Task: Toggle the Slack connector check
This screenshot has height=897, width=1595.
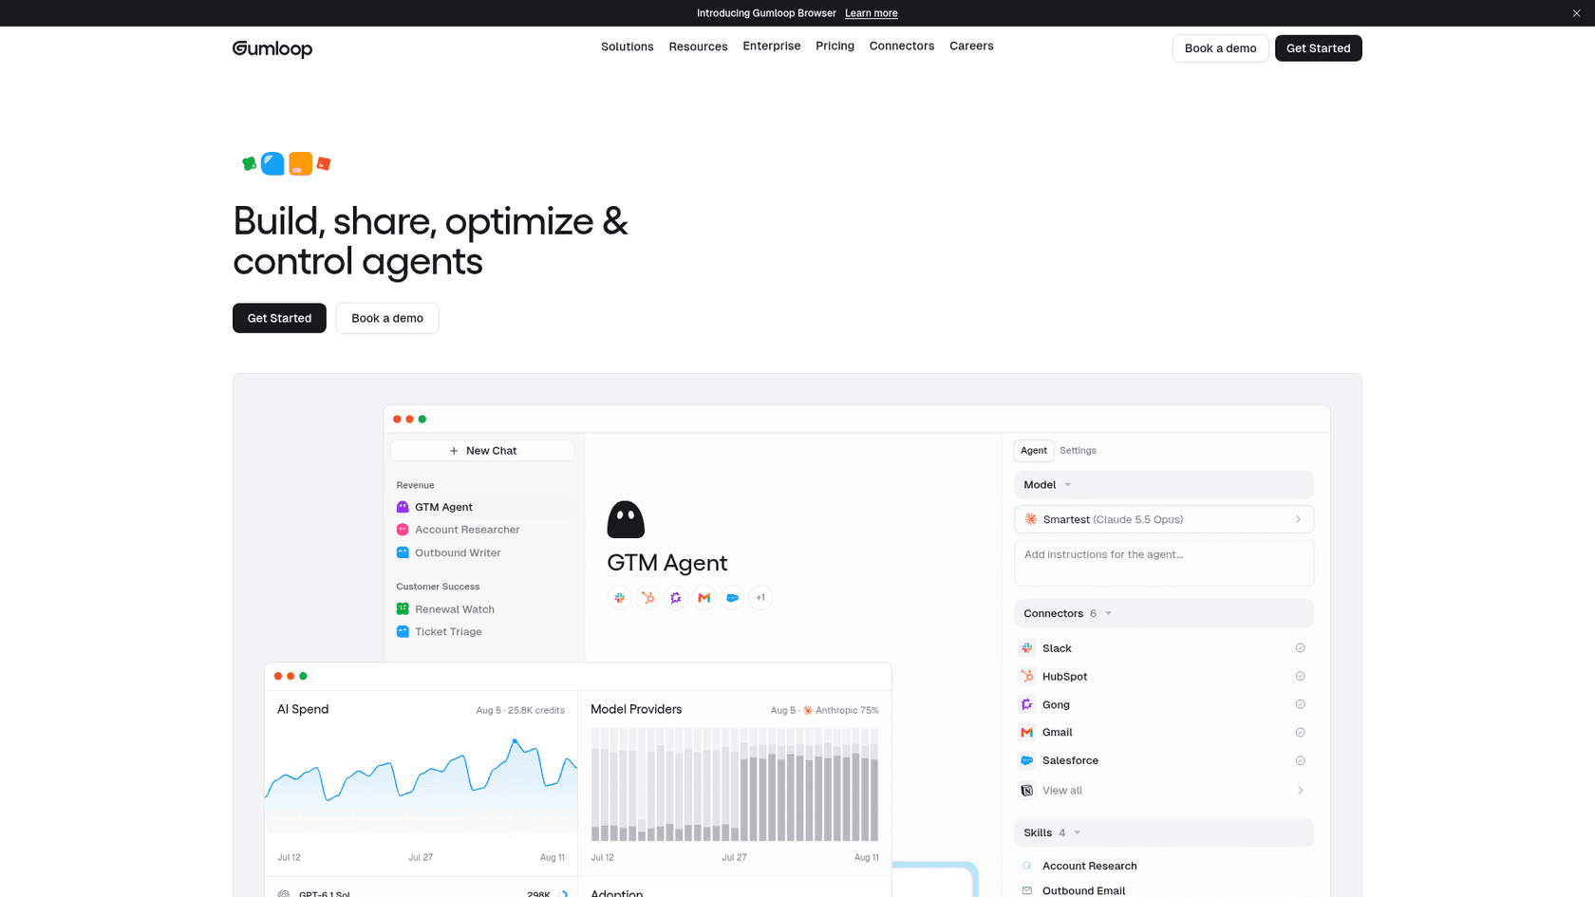Action: click(1300, 648)
